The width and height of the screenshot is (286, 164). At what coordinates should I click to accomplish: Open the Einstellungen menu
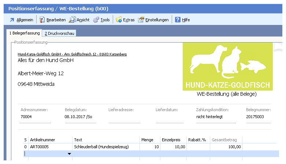(157, 20)
